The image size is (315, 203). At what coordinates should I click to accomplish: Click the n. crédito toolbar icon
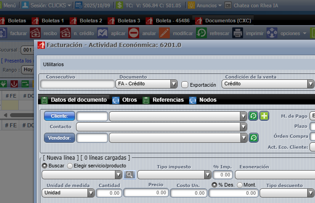[65, 33]
